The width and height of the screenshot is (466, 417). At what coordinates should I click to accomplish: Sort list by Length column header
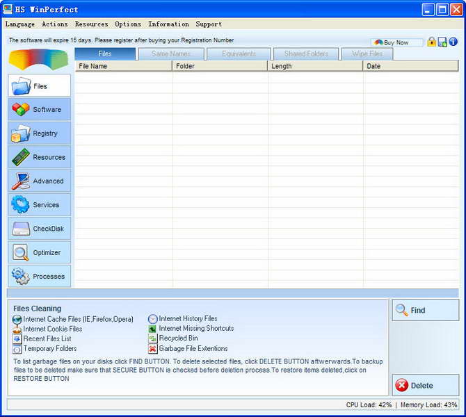315,66
